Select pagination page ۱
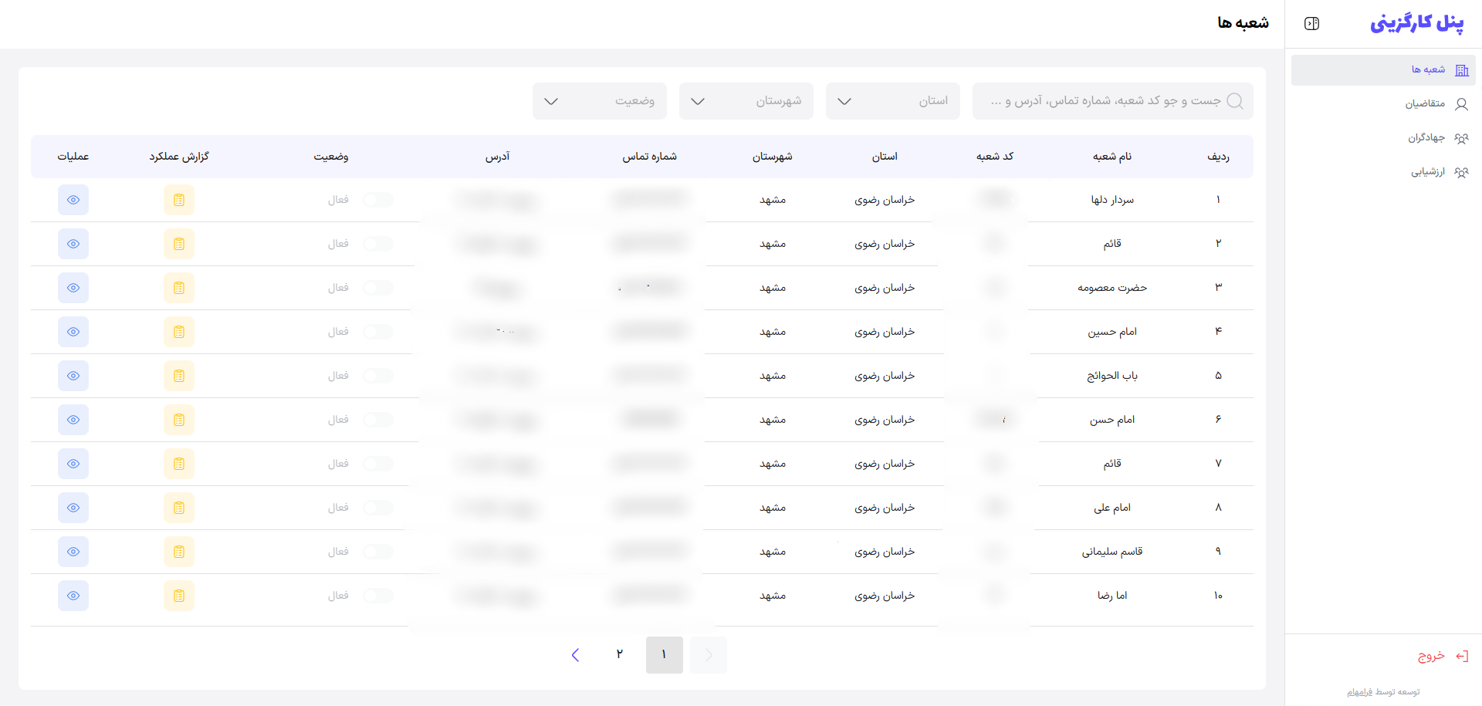This screenshot has height=706, width=1482. coord(665,655)
